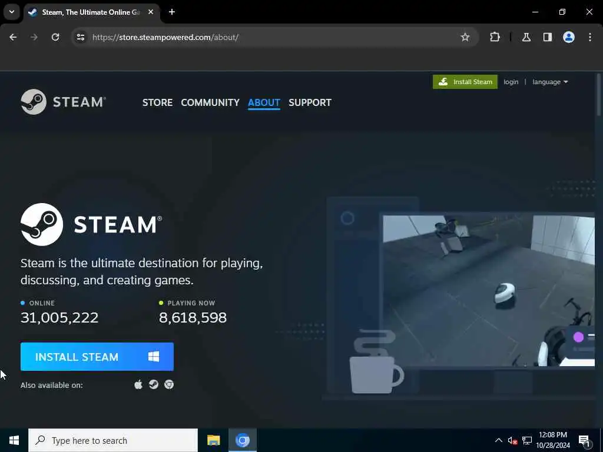Screen dimensions: 603x452
Task: Click the muted volume tray icon
Action: point(512,440)
